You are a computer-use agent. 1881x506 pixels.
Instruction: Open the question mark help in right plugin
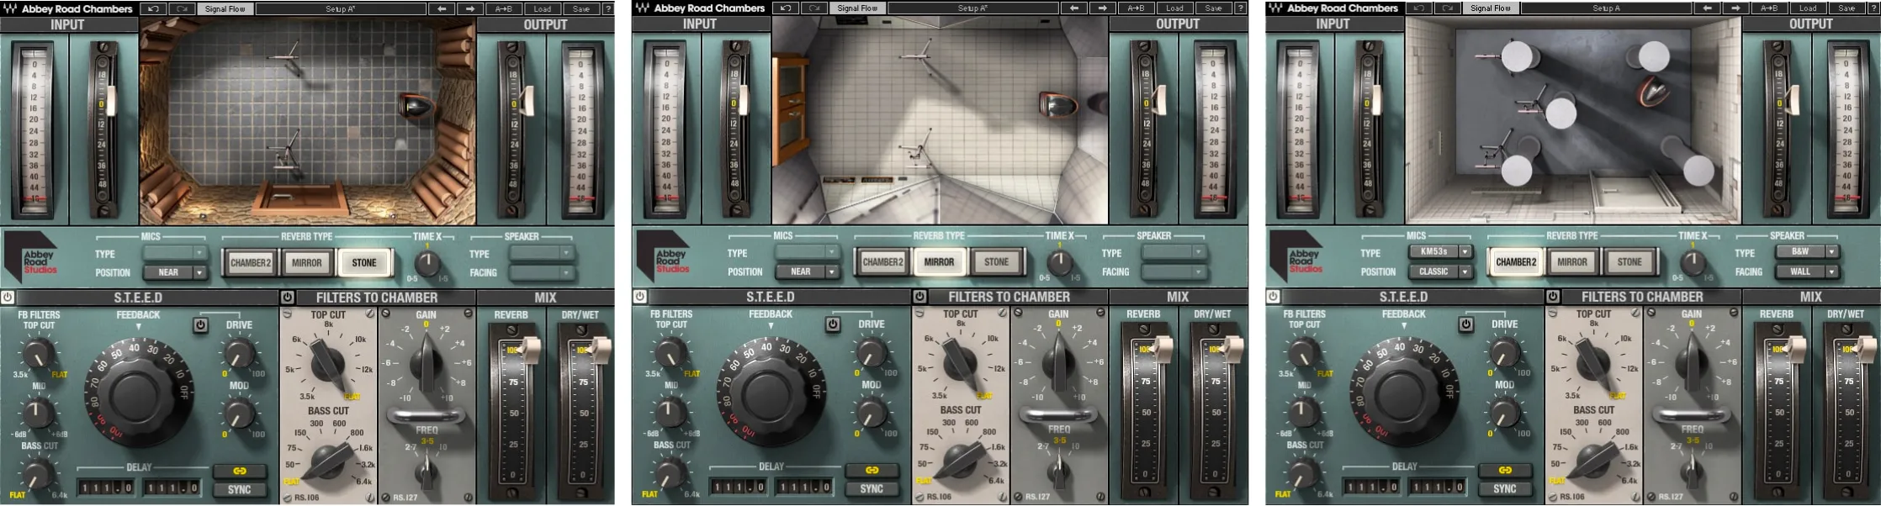pos(1874,8)
